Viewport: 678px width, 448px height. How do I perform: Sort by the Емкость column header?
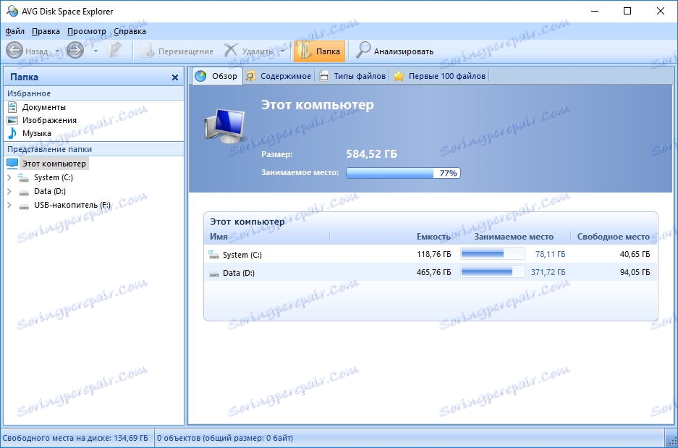click(x=433, y=237)
